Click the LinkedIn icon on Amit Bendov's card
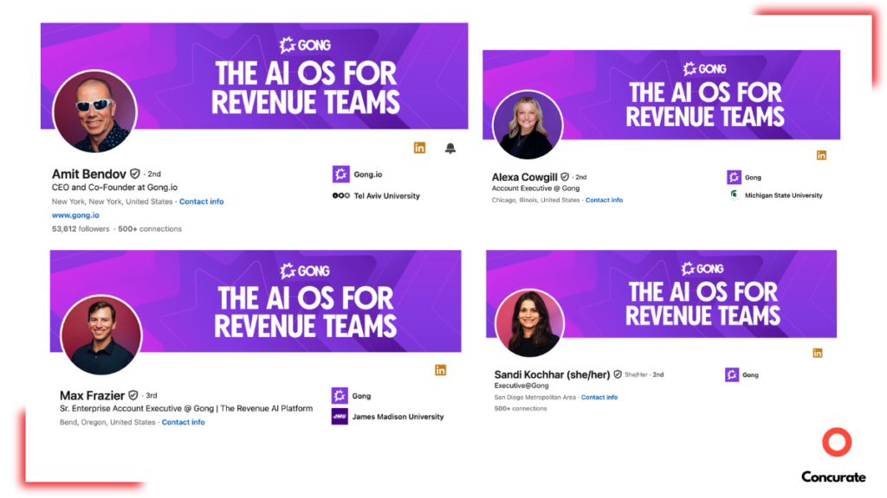The height and width of the screenshot is (498, 887). 419,147
